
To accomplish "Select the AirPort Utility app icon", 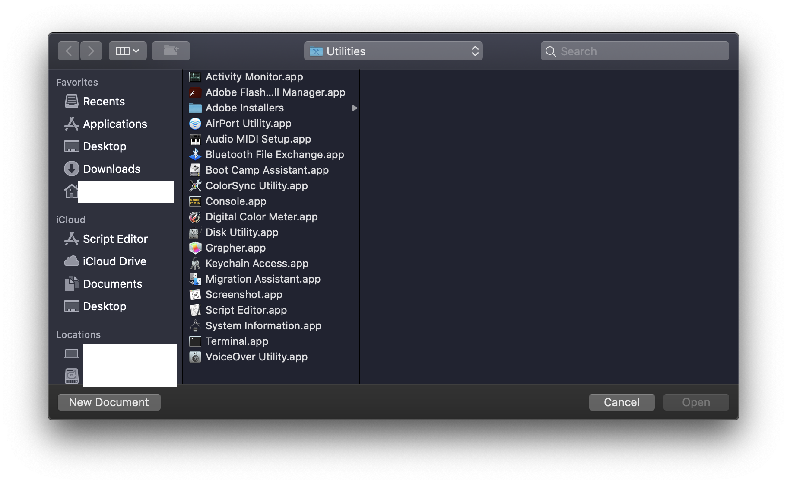I will 195,124.
